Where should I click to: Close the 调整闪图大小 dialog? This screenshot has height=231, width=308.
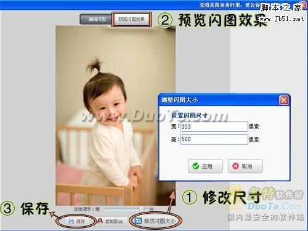(283, 100)
